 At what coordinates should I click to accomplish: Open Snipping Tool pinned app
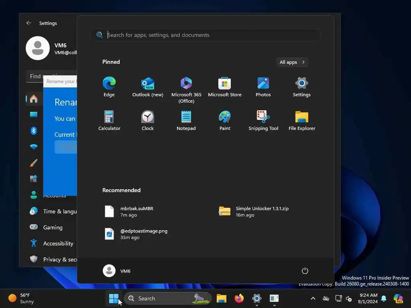tap(263, 121)
